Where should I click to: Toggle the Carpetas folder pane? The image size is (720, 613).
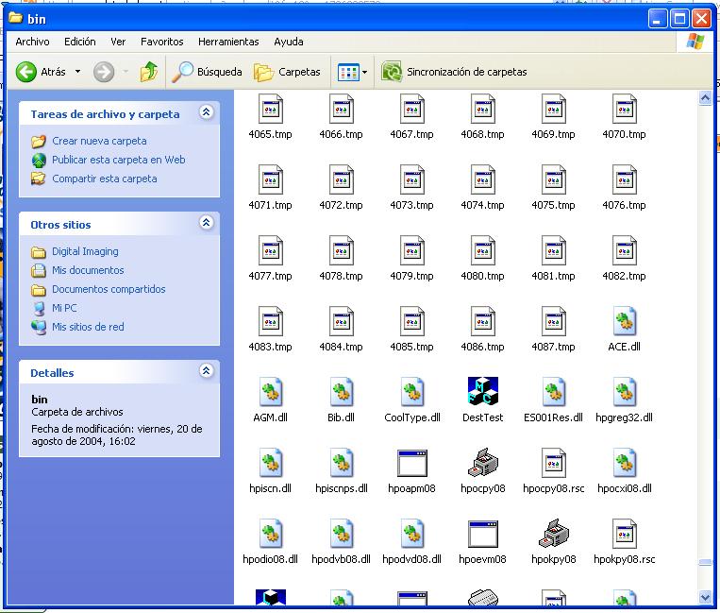coord(287,72)
